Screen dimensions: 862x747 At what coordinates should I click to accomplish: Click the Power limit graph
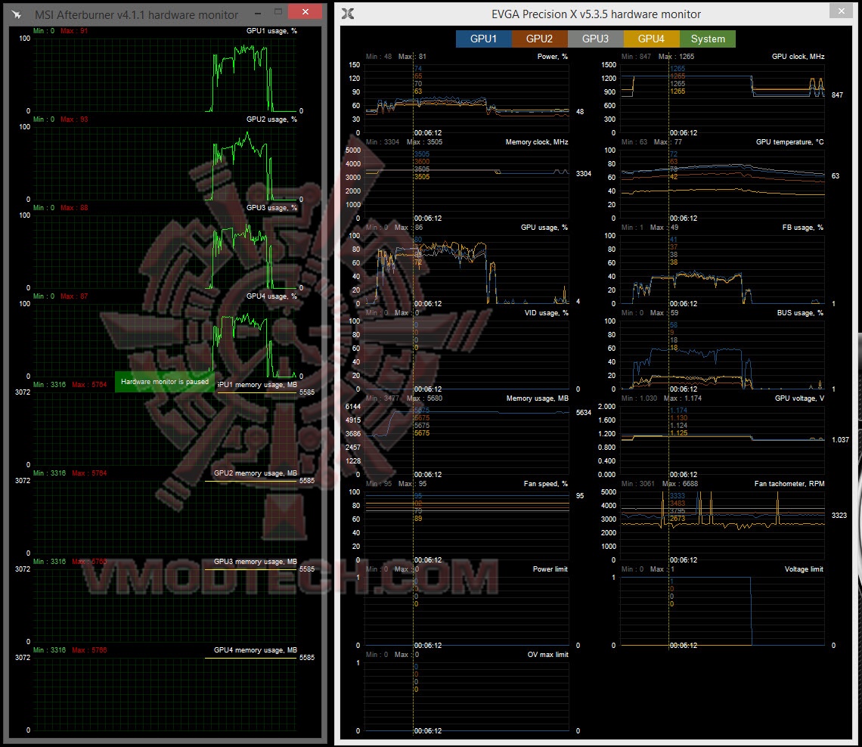pos(467,611)
